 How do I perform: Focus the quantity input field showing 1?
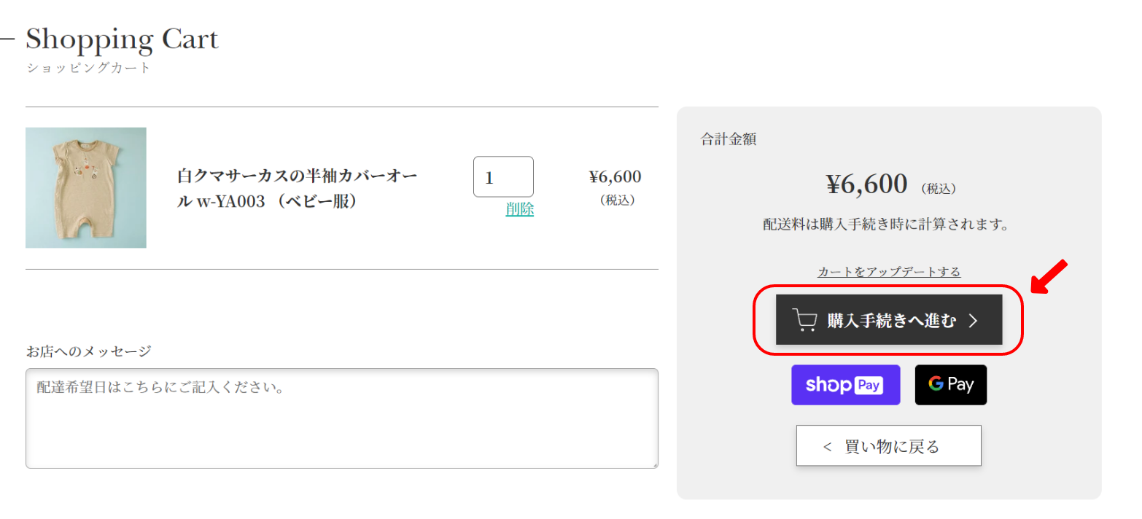(502, 177)
